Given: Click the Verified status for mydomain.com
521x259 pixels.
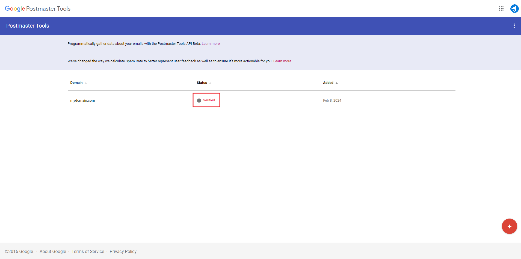Looking at the screenshot, I should click(209, 100).
